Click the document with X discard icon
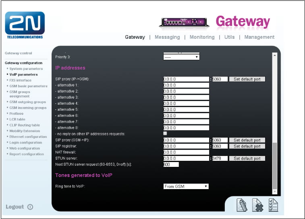This screenshot has height=219, width=305. tap(257, 205)
